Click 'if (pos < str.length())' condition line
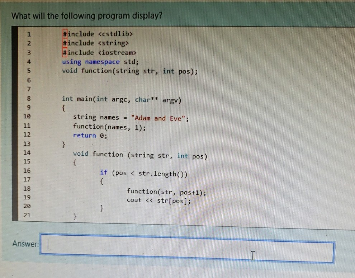 [x=143, y=173]
